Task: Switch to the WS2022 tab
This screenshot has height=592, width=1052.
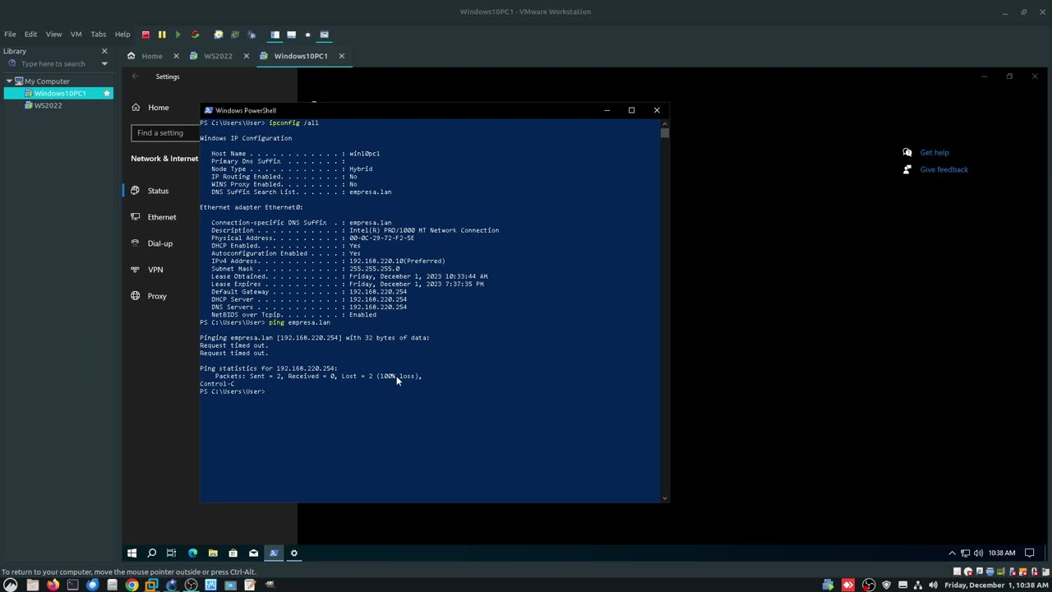Action: pyautogui.click(x=218, y=56)
